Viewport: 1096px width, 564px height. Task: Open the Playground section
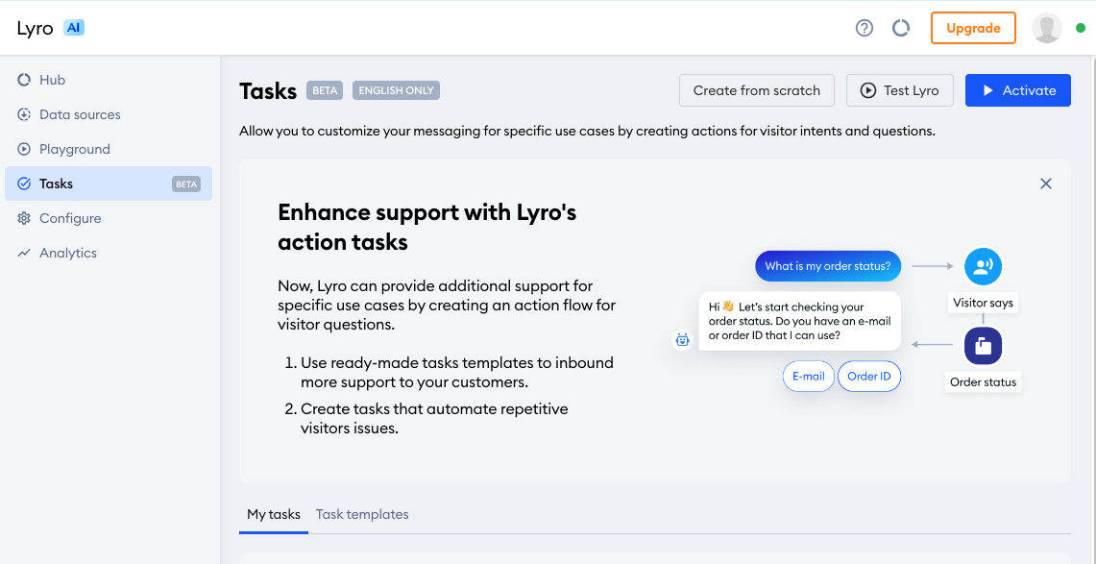[x=109, y=149]
